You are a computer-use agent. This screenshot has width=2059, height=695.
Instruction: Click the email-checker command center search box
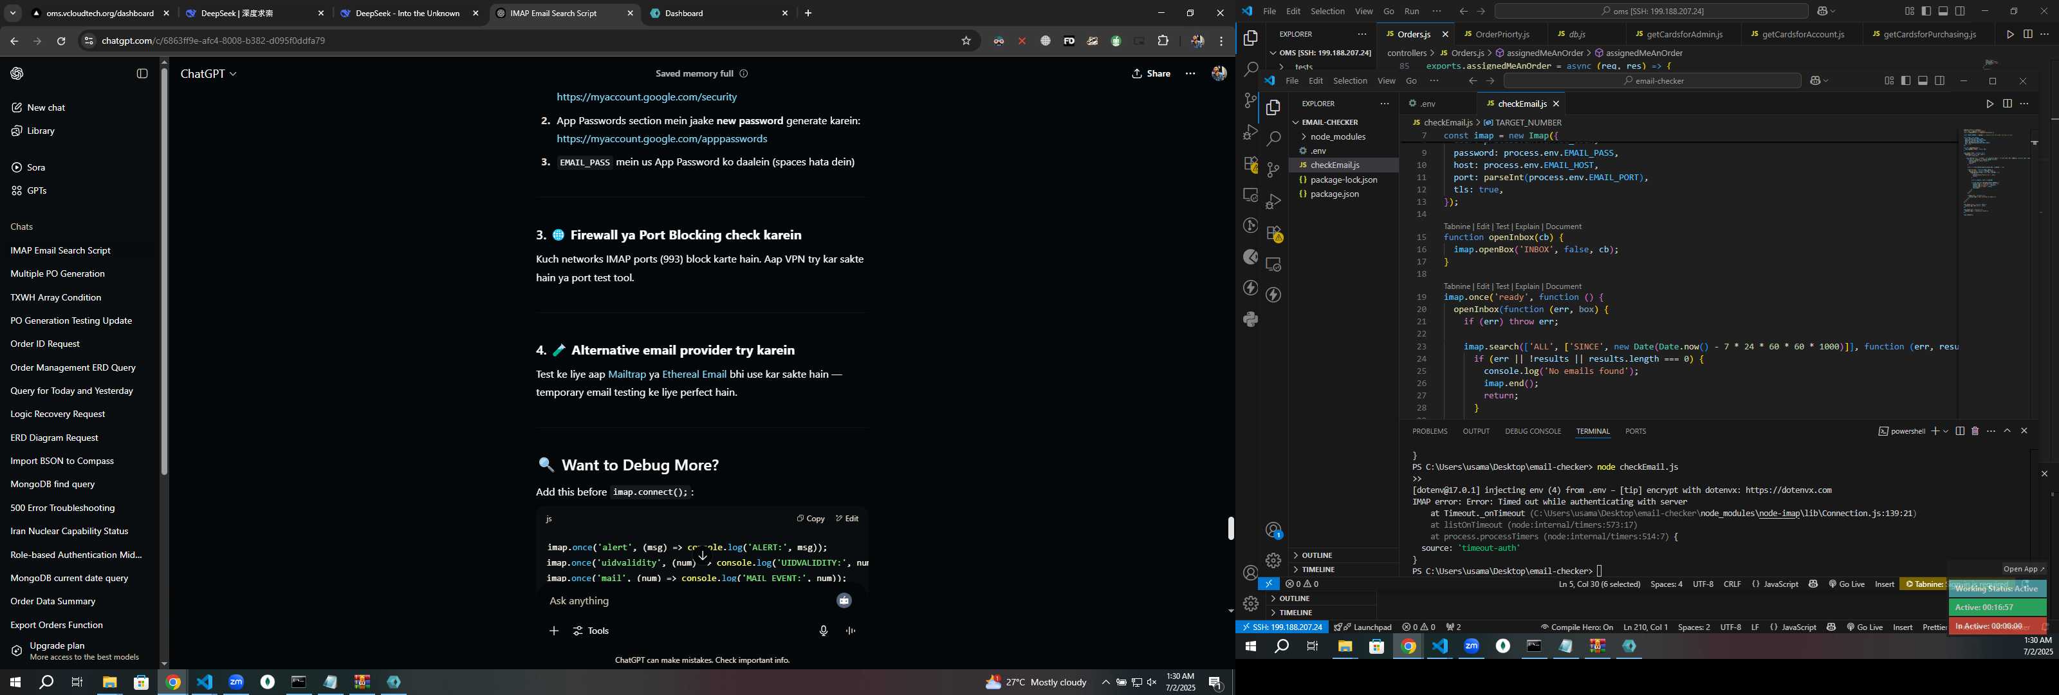click(x=1652, y=81)
